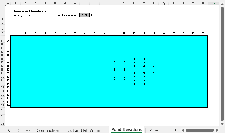Select column V header
This screenshot has width=225, height=133.
coord(213,4)
